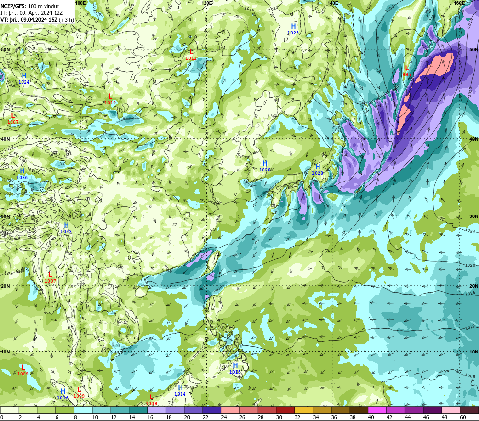
Task: Click the dark red legend swatch between 30 and 32
Action: tap(285, 410)
